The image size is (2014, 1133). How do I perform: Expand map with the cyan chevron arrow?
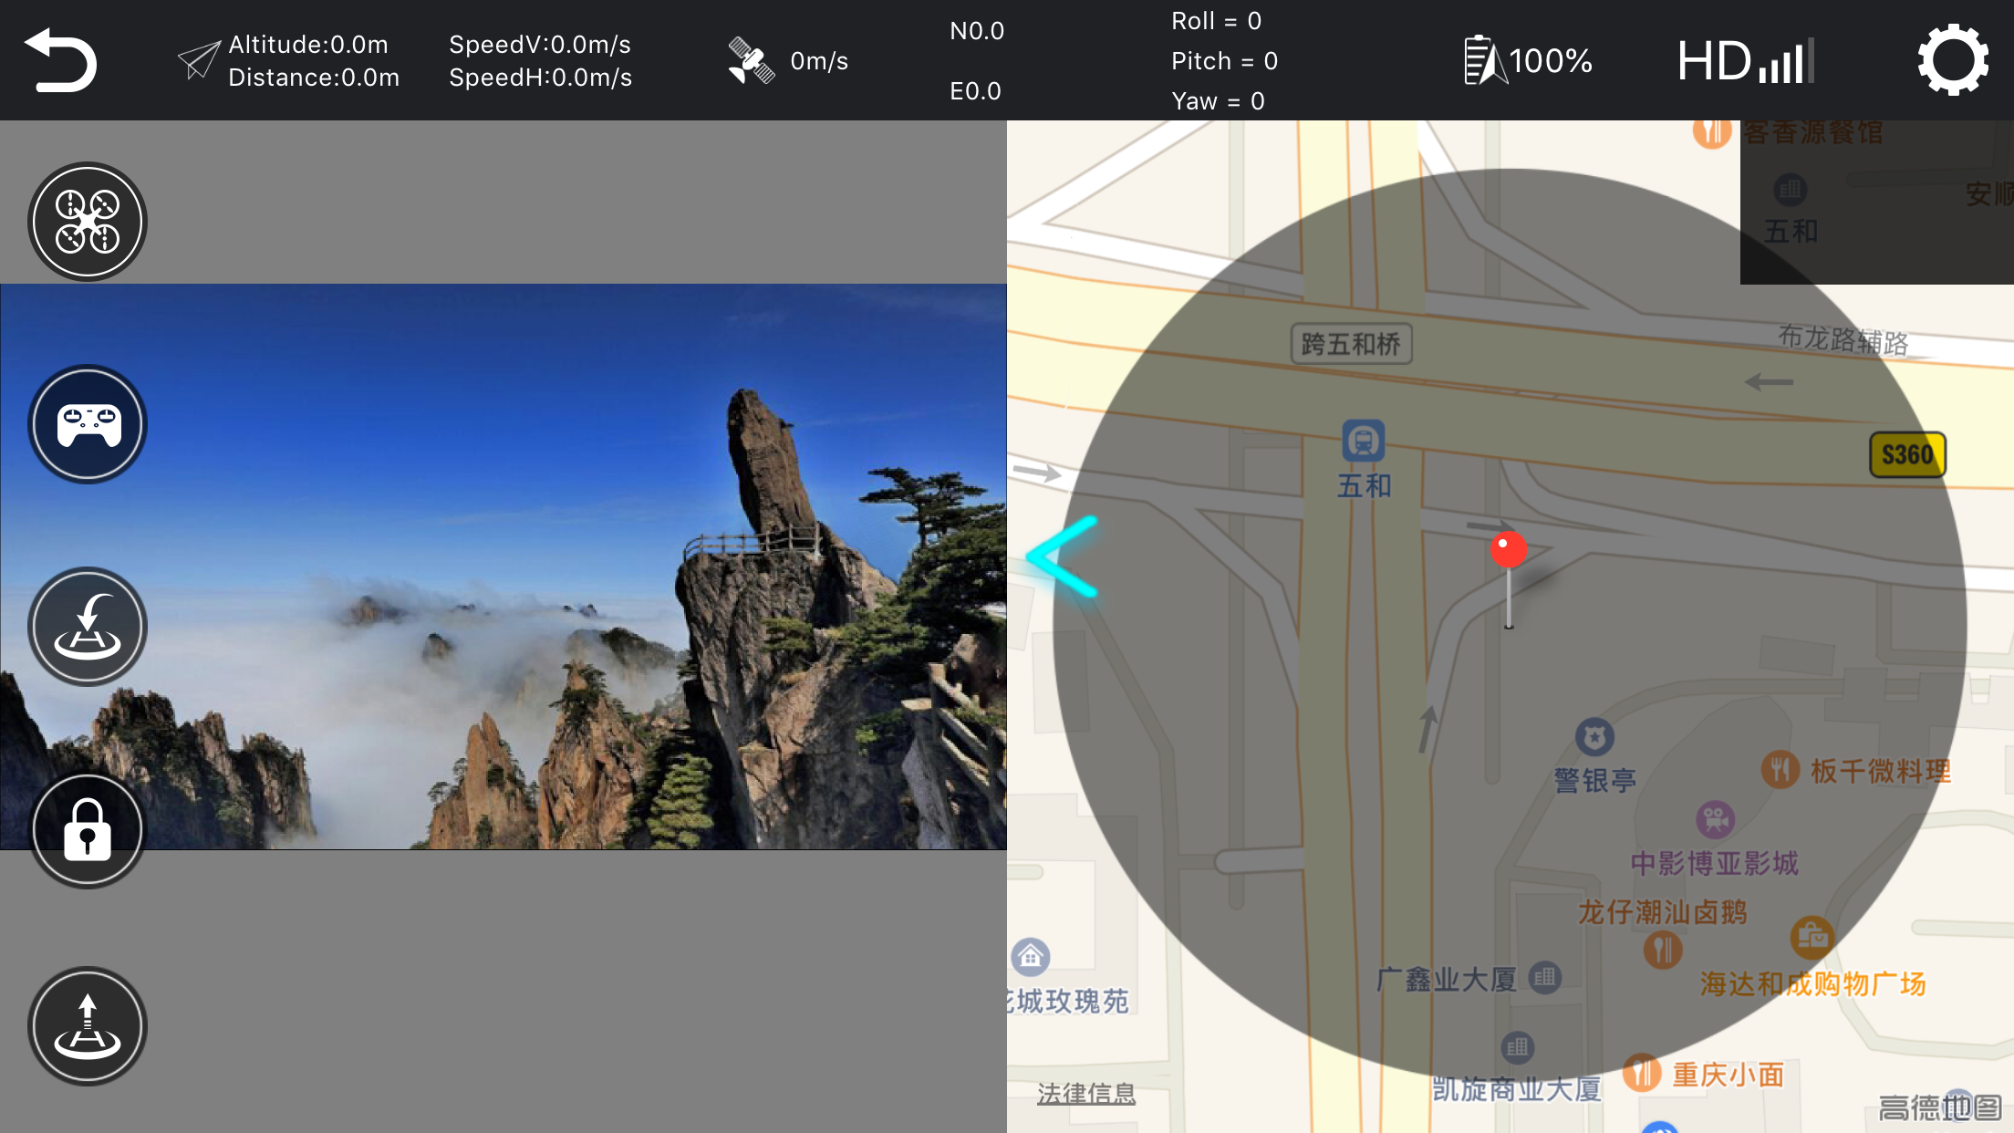point(1063,556)
